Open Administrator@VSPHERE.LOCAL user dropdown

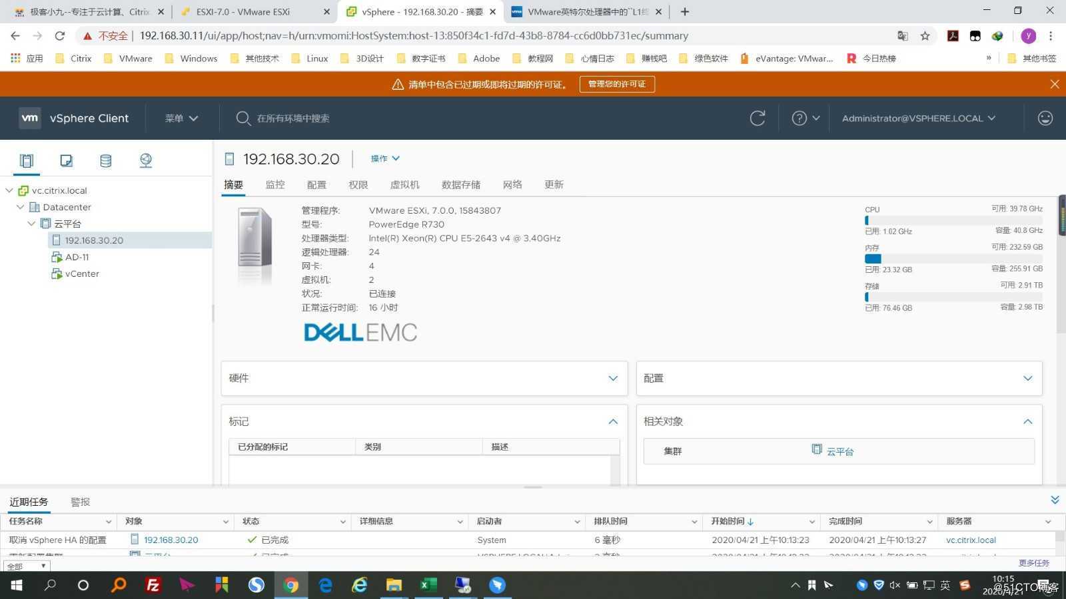[x=919, y=118]
